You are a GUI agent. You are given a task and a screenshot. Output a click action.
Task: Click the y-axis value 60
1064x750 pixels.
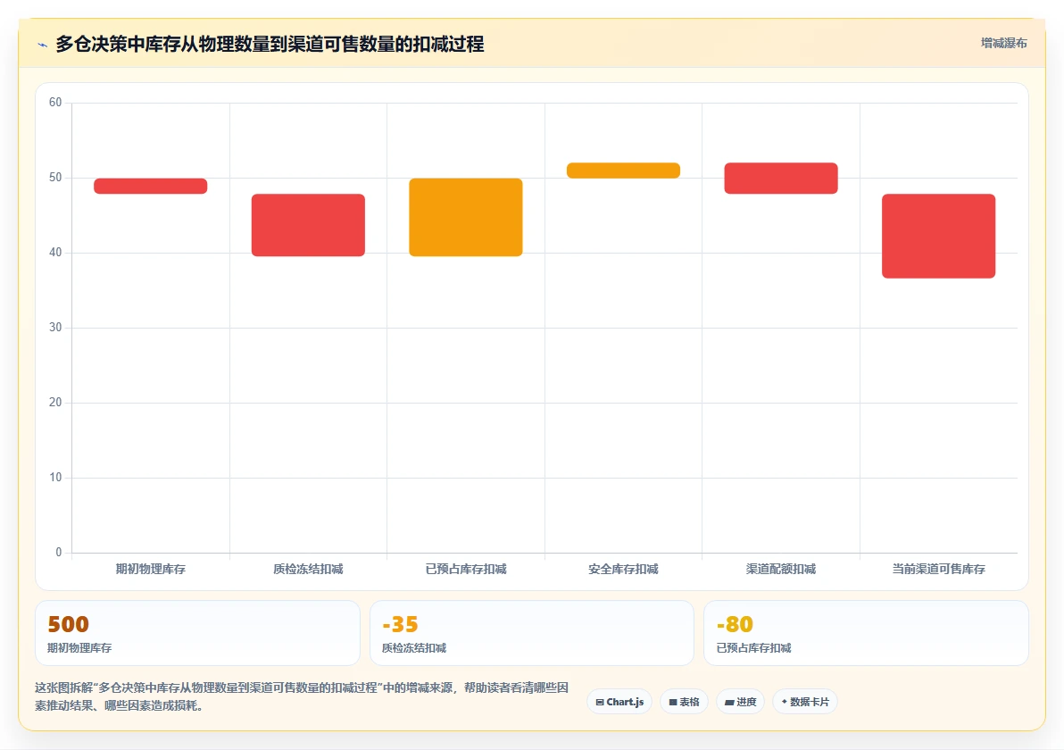click(x=55, y=103)
